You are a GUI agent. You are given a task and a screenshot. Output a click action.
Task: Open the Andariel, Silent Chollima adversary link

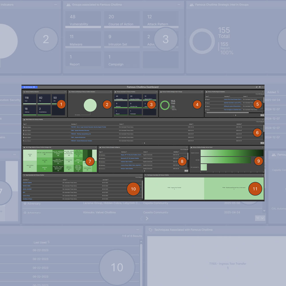(x=127, y=162)
